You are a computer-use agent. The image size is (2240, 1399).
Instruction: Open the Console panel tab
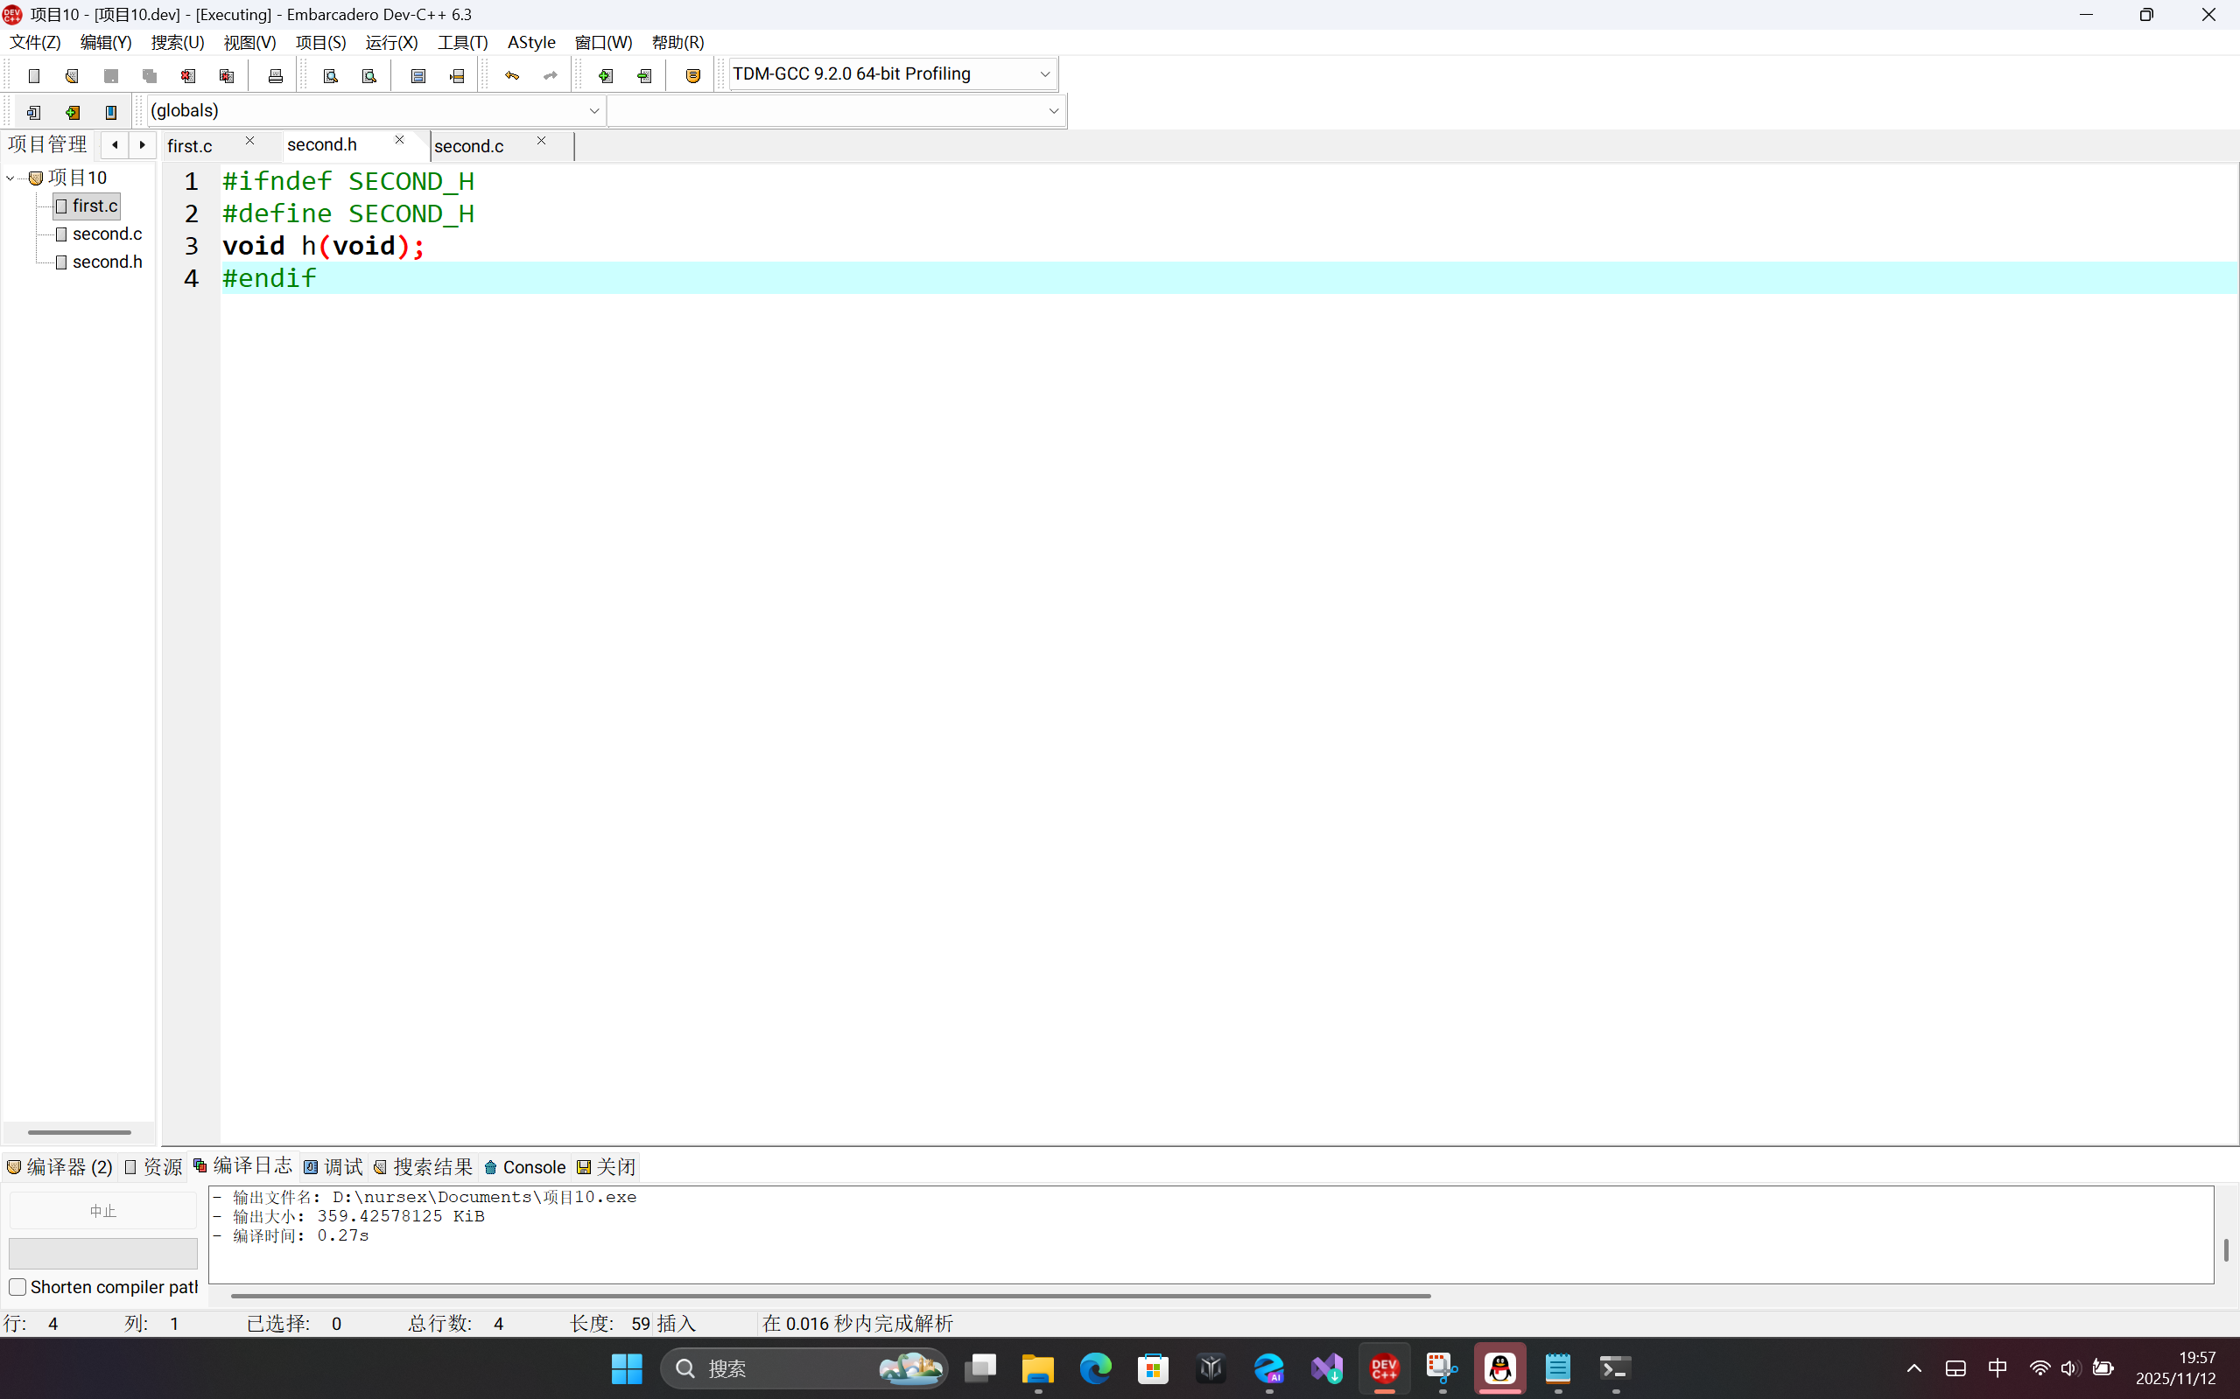point(525,1167)
